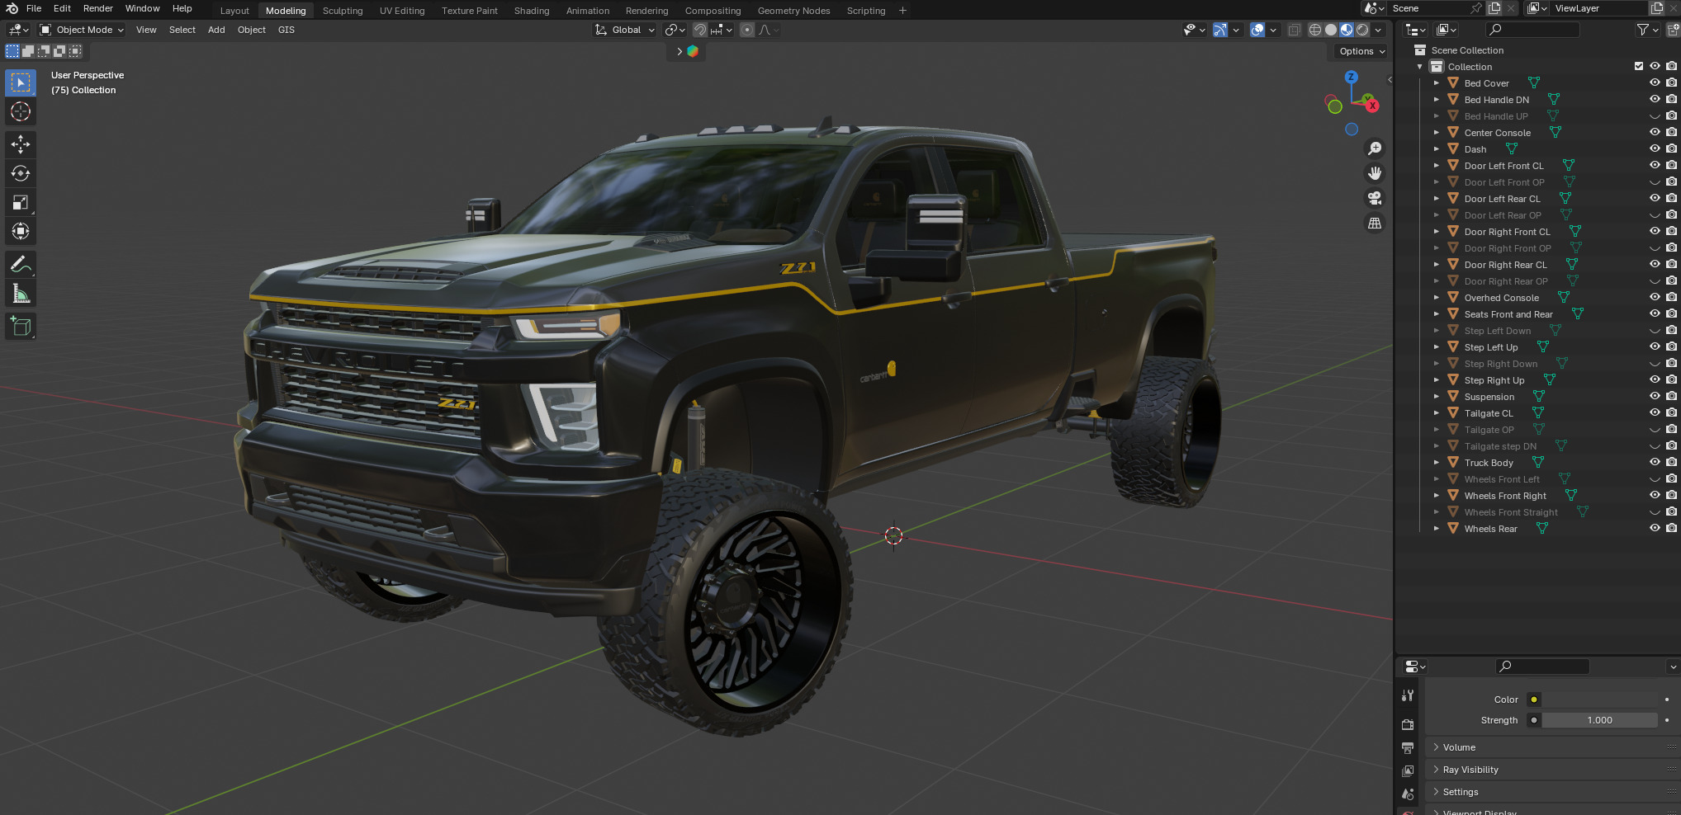Viewport: 1681px width, 815px height.
Task: Toggle X-Ray view button
Action: (x=1294, y=30)
